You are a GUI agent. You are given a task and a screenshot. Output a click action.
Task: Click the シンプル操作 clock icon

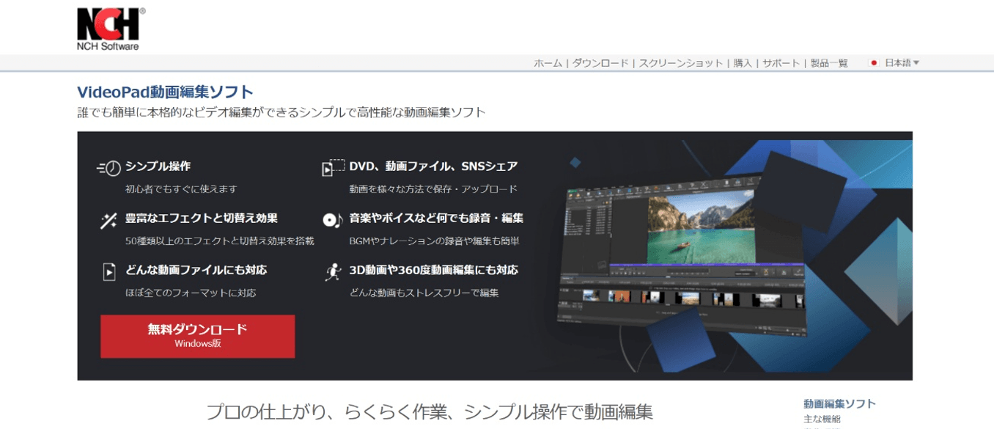click(109, 168)
